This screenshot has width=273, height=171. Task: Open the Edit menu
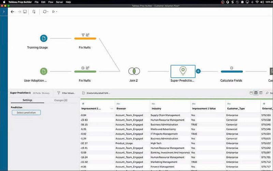43,2
